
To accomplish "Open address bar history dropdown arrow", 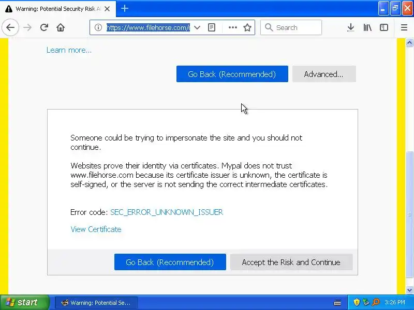I will tap(197, 27).
